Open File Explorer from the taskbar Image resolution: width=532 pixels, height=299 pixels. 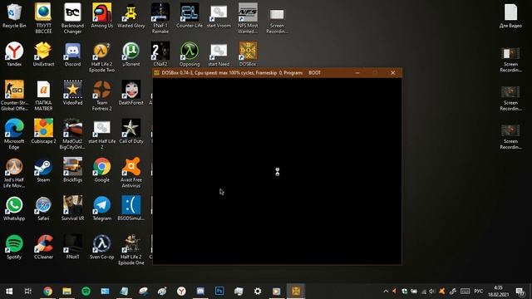click(x=66, y=291)
